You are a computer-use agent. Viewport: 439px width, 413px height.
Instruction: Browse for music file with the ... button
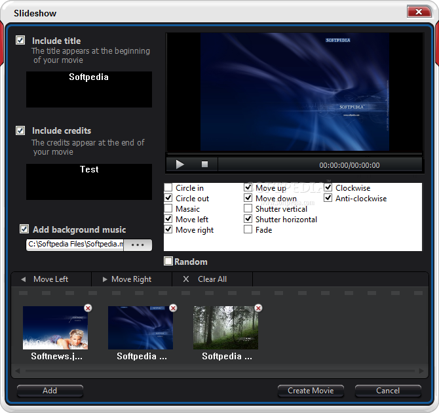pos(138,245)
